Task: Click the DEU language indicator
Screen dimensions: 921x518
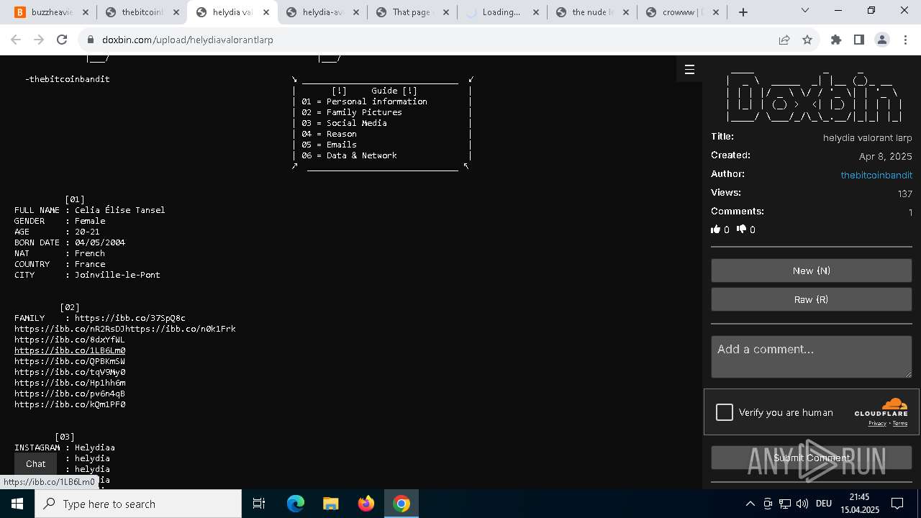Action: click(824, 504)
